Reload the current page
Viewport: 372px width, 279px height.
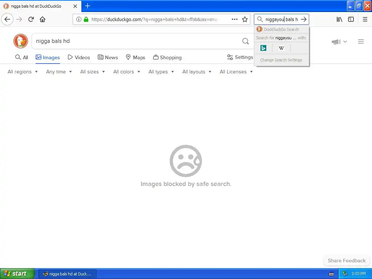point(31,19)
